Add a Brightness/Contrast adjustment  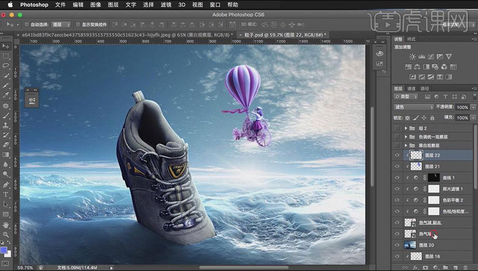412,57
